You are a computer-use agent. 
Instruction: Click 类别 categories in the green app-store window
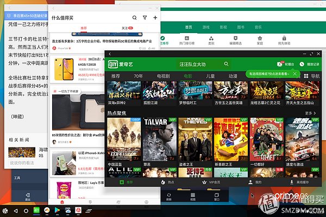click(211, 41)
